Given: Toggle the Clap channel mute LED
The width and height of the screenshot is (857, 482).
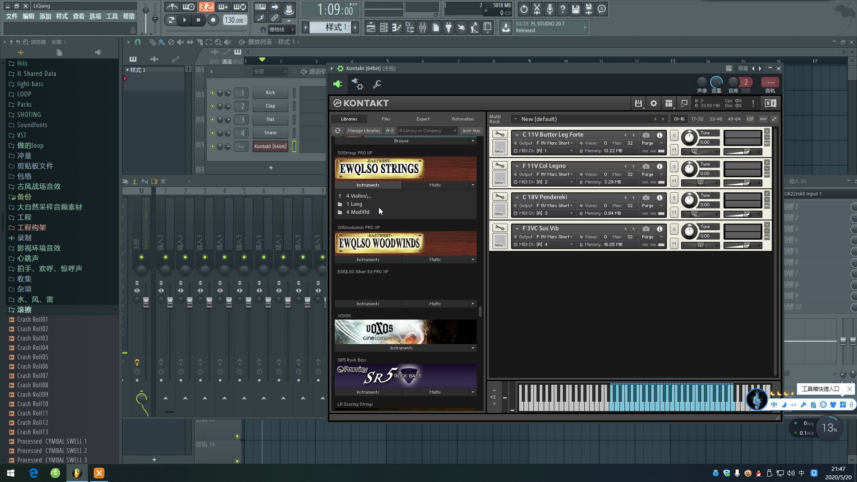Looking at the screenshot, I should 212,106.
